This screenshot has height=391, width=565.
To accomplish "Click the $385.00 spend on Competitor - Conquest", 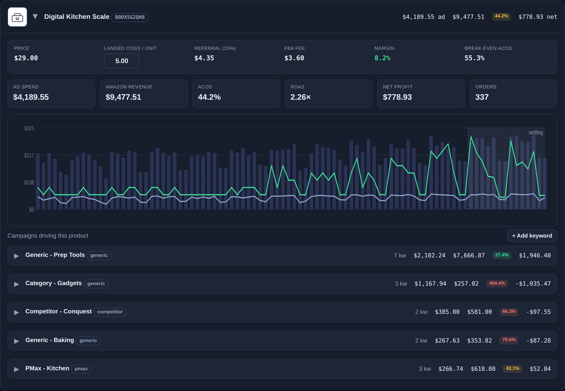I will coord(447,312).
